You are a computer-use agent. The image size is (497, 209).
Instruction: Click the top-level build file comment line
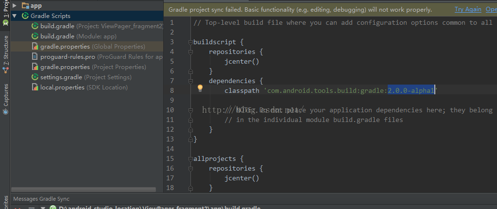(x=343, y=22)
